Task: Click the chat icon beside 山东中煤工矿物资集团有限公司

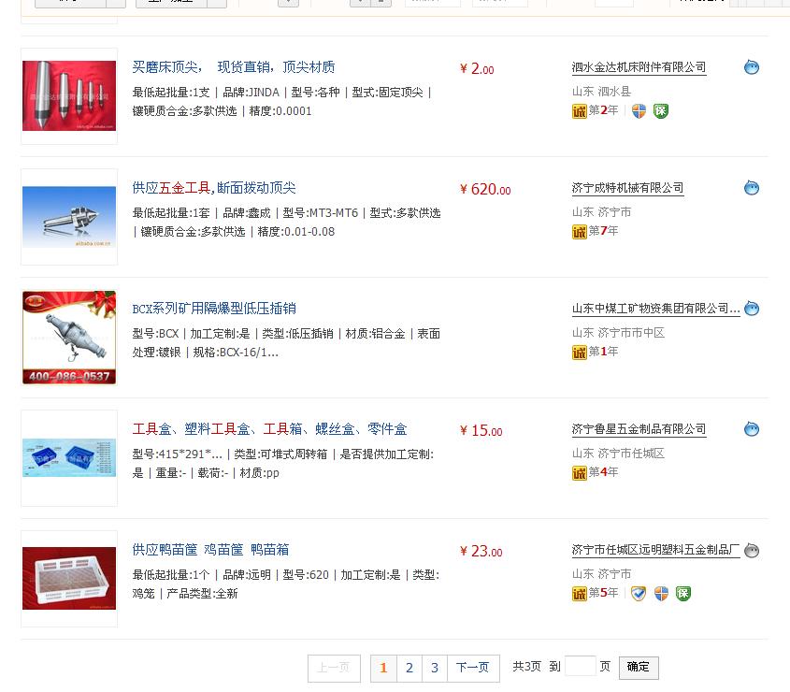Action: point(752,309)
